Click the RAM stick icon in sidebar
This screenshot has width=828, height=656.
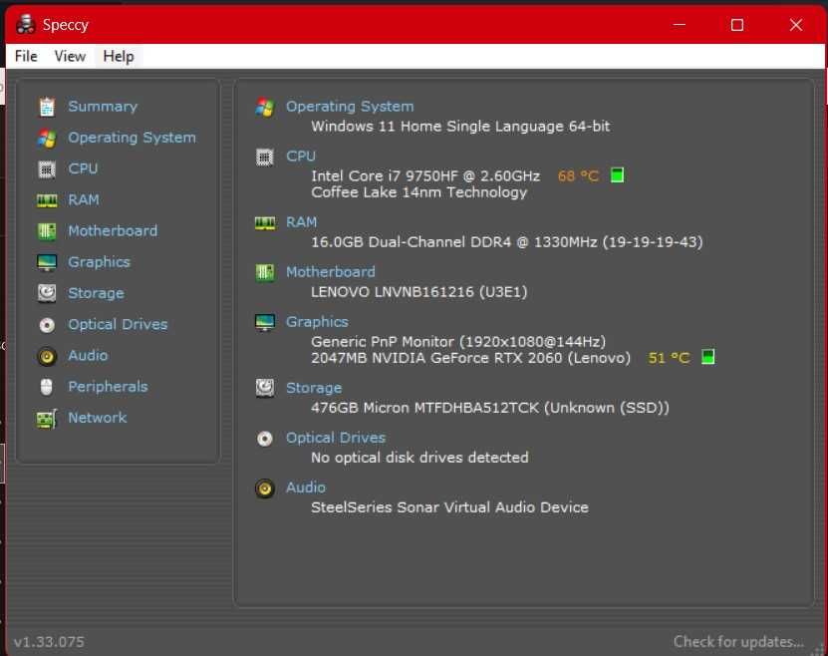pyautogui.click(x=47, y=200)
